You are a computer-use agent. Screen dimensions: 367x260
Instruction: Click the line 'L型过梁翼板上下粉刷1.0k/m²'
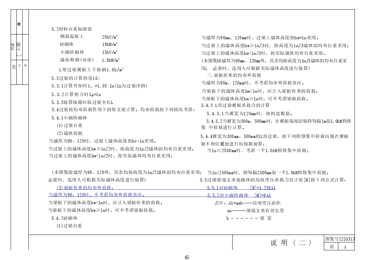point(91,70)
